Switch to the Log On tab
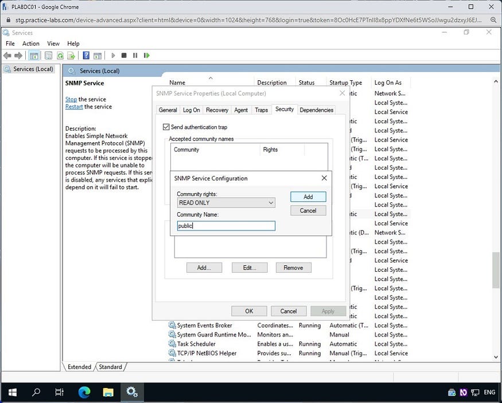Screen dimensions: 502x403 192,110
